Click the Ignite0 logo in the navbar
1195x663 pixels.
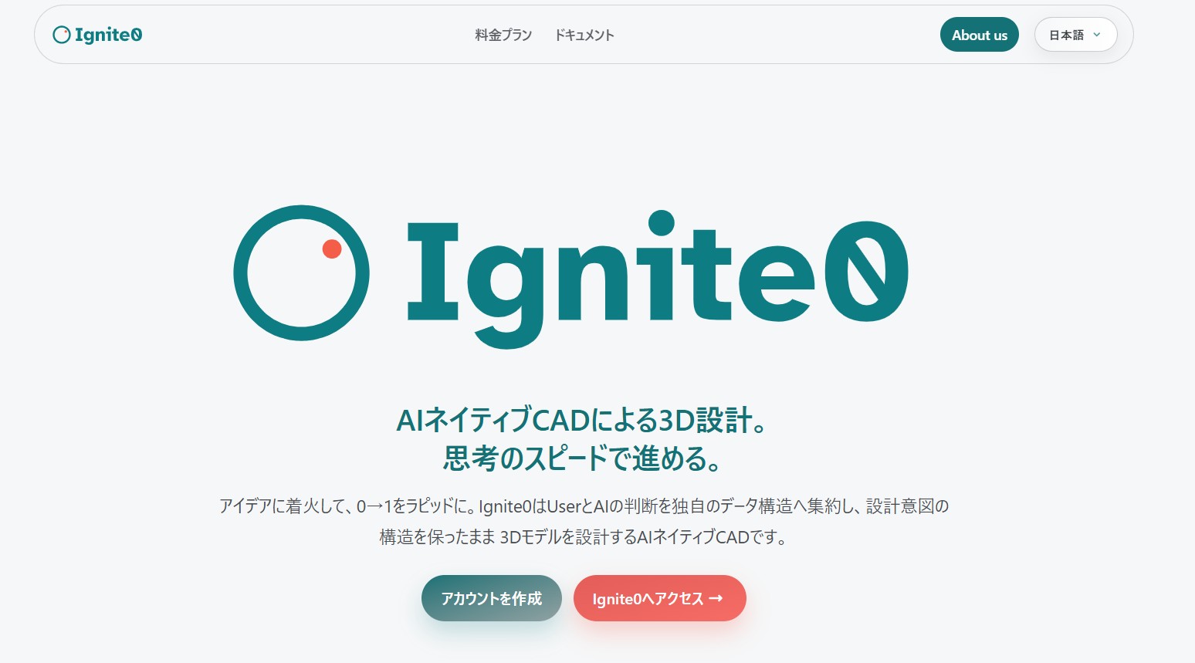pos(97,35)
